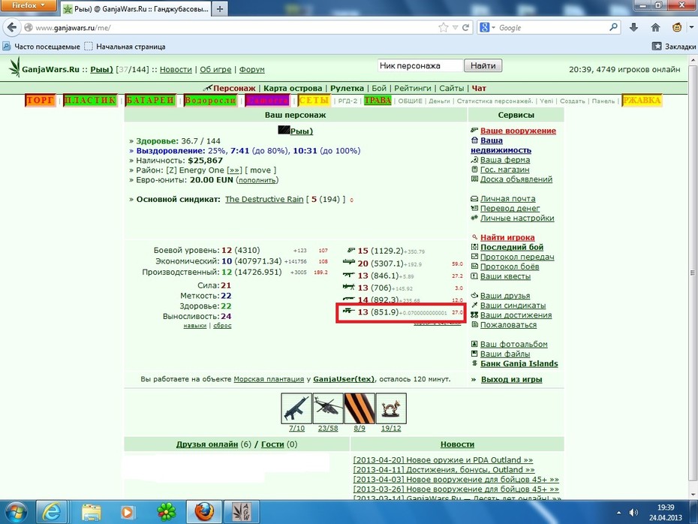This screenshot has height=524, width=698.
Task: Click the gun icon beside 'Ваше вооружение'
Action: point(474,131)
